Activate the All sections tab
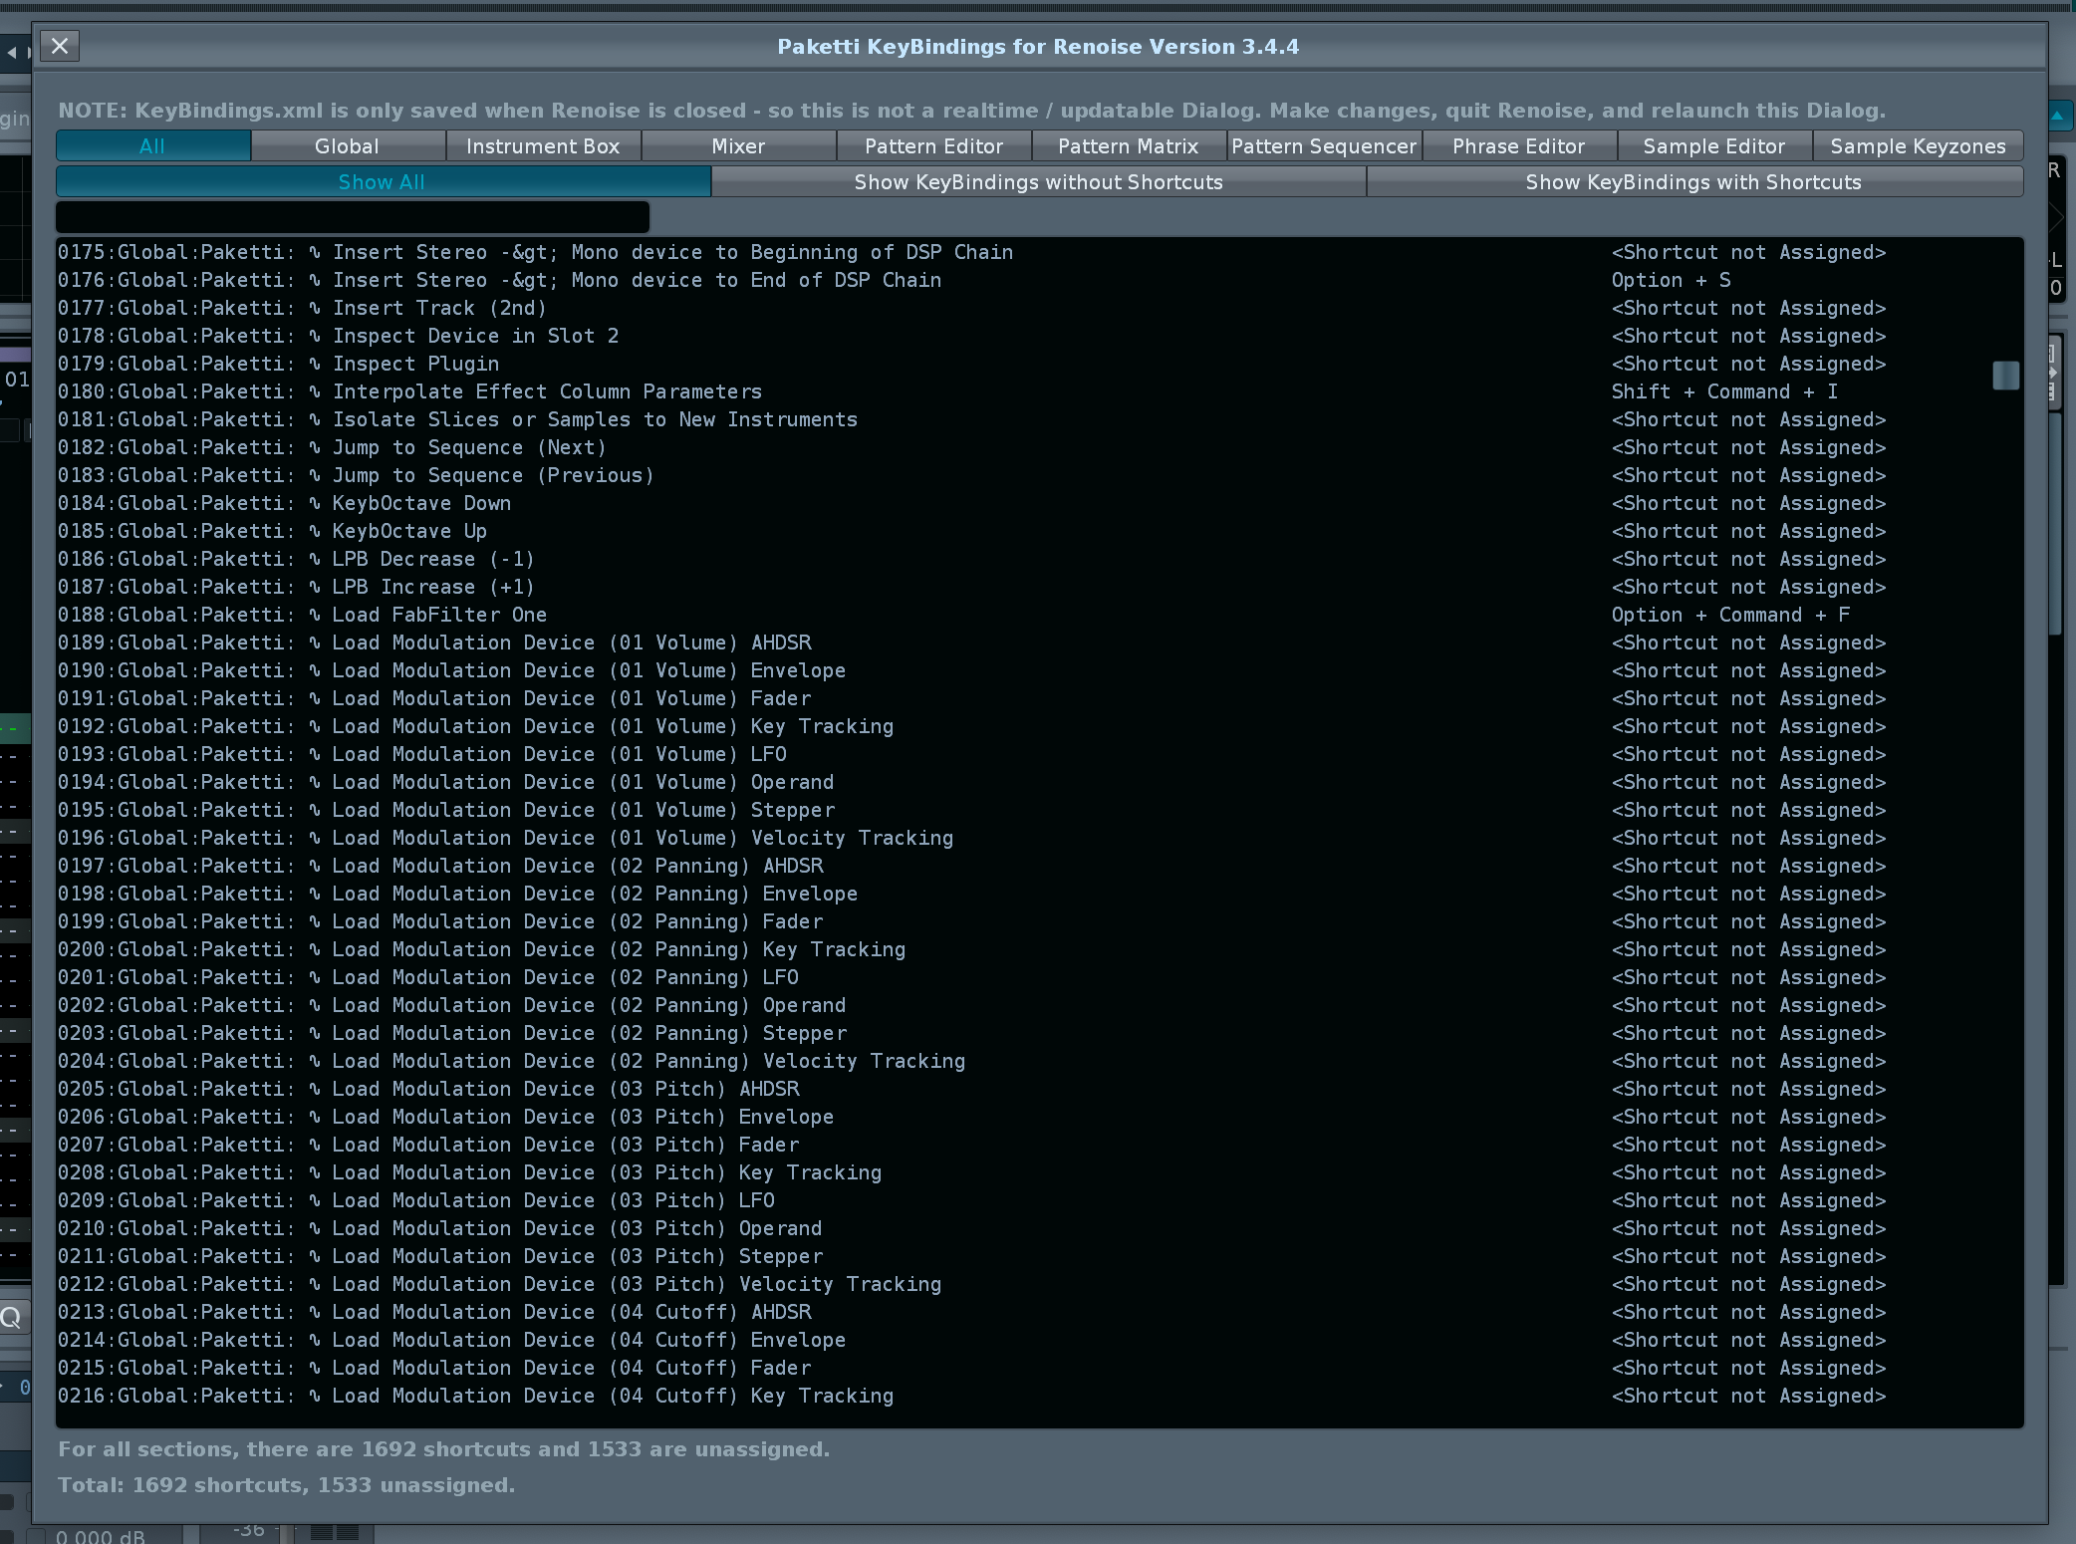The height and width of the screenshot is (1544, 2076). 152,146
